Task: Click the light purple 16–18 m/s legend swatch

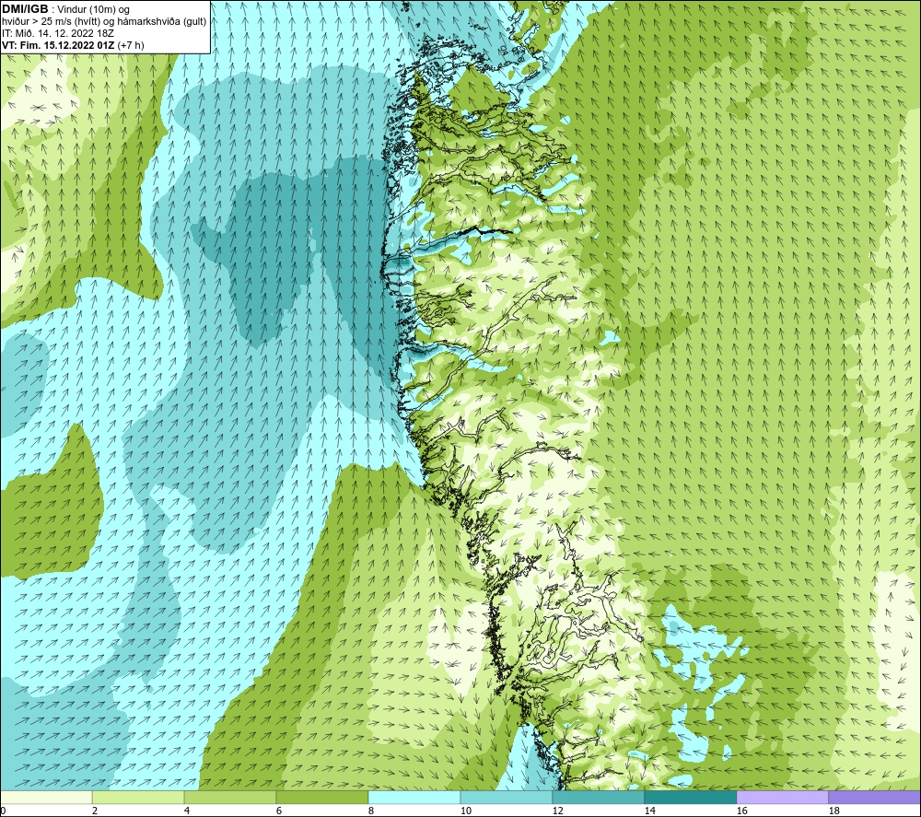Action: 782,797
